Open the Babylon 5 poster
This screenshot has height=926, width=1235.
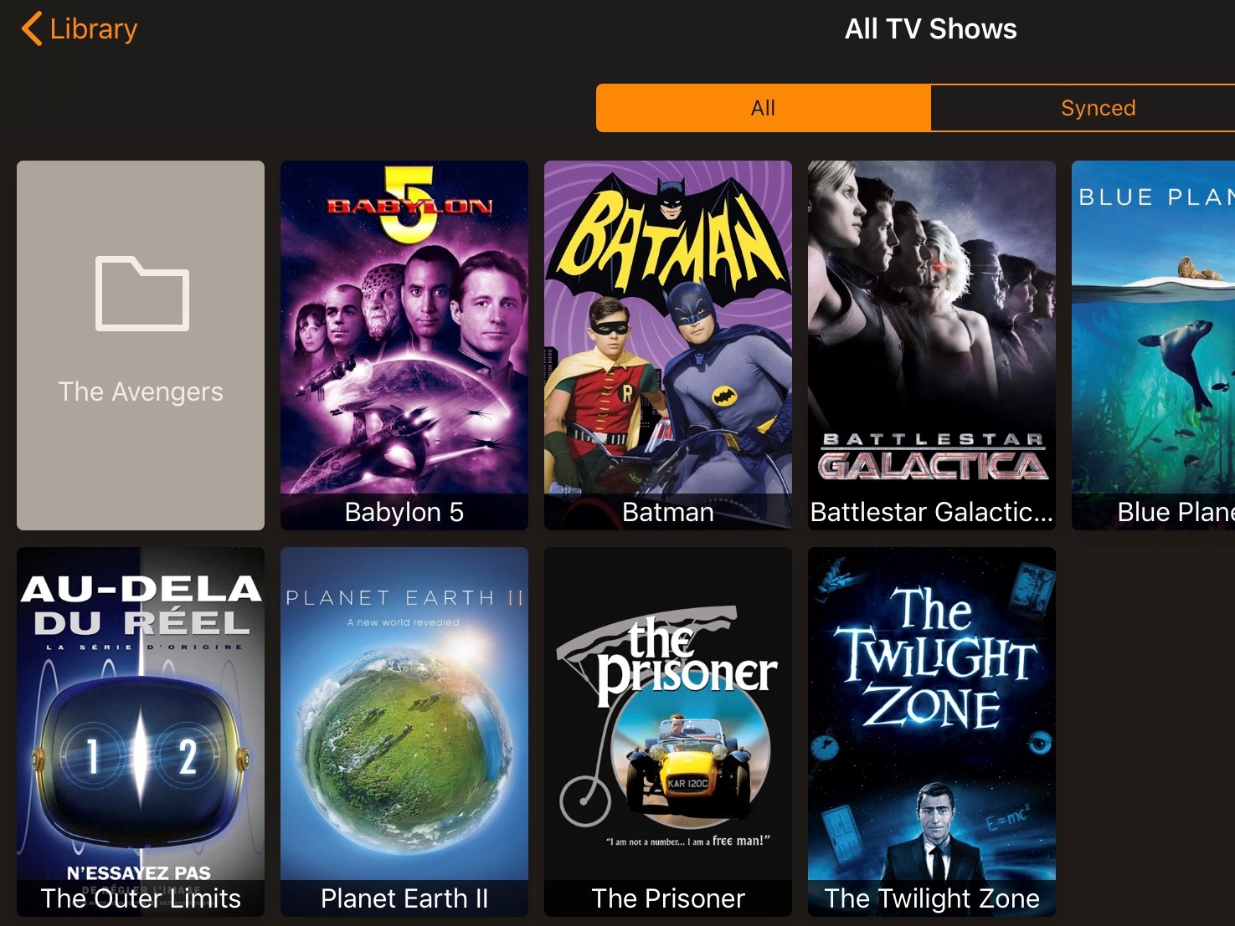pos(404,345)
